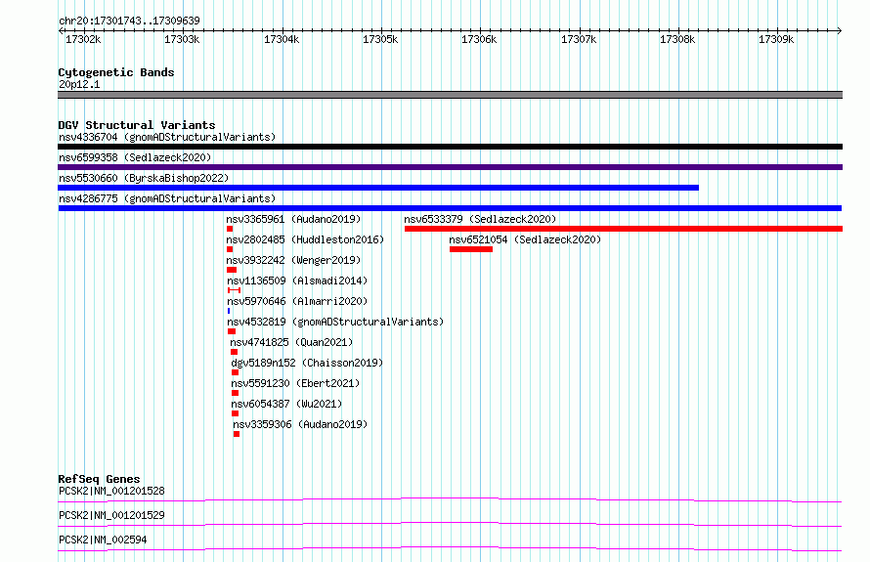Screen dimensions: 870x562
Task: Select the gray 20p12.1 cytoband bar
Action: [450, 95]
